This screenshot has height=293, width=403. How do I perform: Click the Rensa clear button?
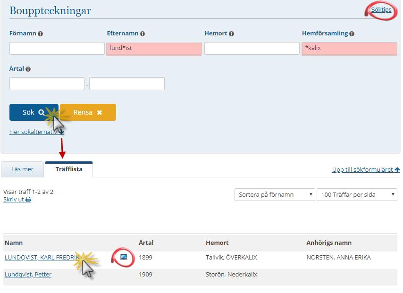click(88, 112)
